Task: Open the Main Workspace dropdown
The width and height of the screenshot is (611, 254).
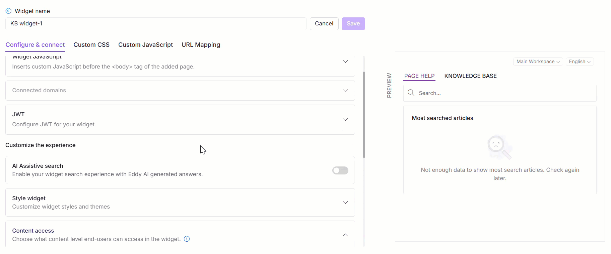Action: click(538, 61)
